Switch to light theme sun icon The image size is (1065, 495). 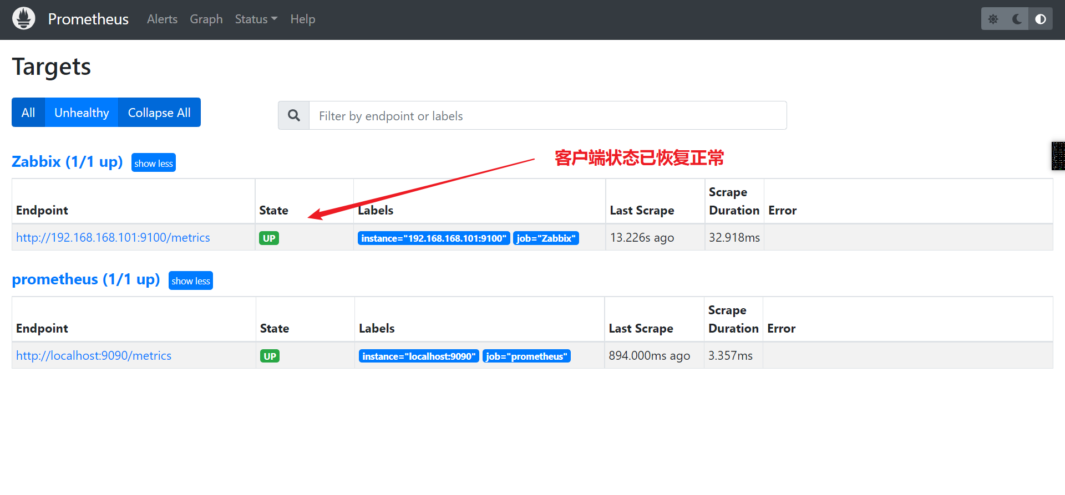pos(993,19)
